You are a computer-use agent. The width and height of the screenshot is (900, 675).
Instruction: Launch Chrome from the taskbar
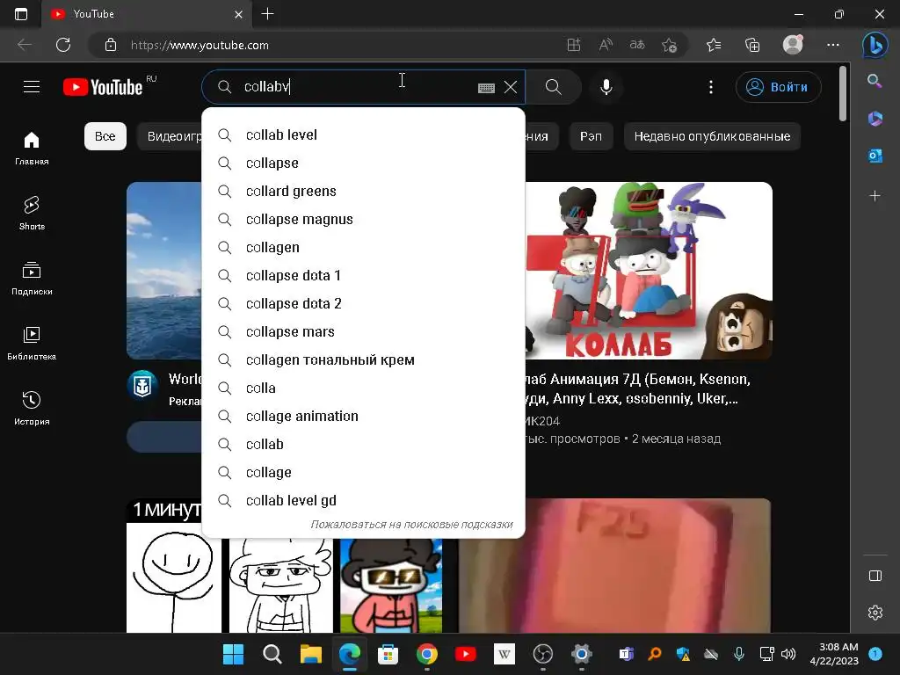[426, 654]
